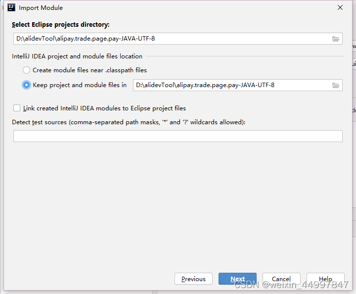Cancel the Import Module dialog
Viewport: 356px width, 294px height.
click(281, 279)
